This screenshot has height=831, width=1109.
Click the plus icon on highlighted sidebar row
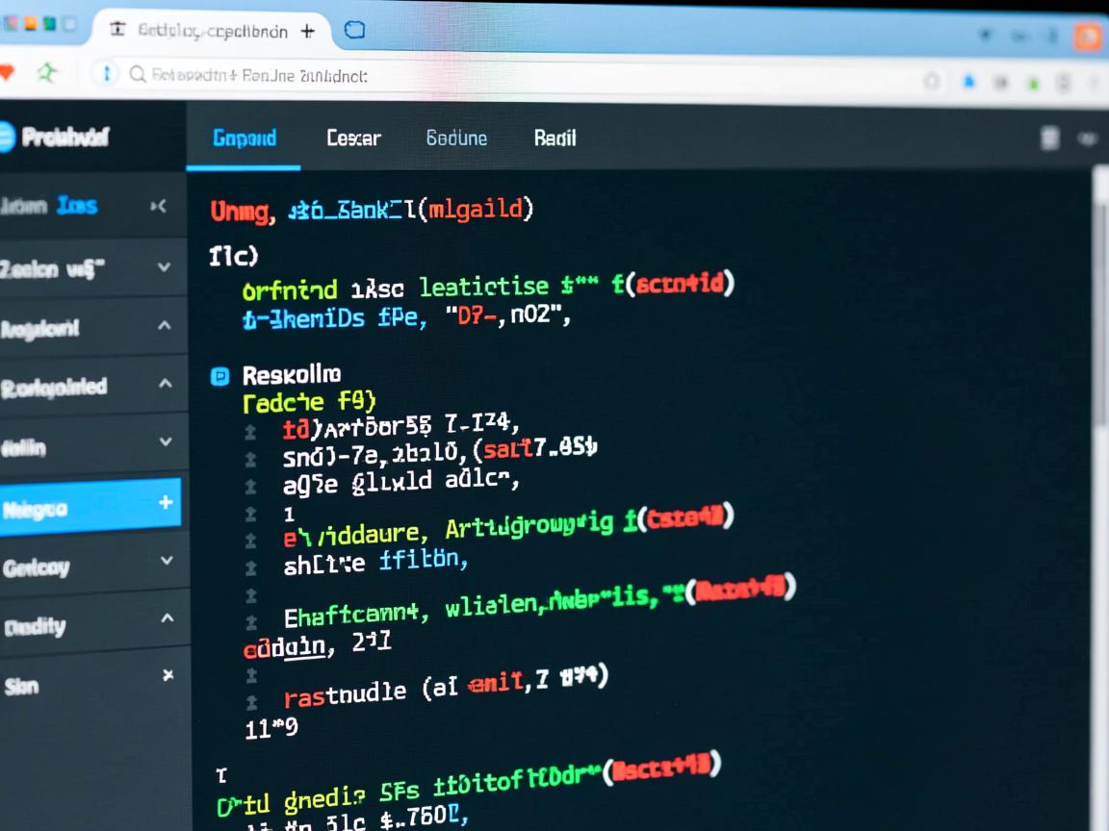pyautogui.click(x=166, y=503)
